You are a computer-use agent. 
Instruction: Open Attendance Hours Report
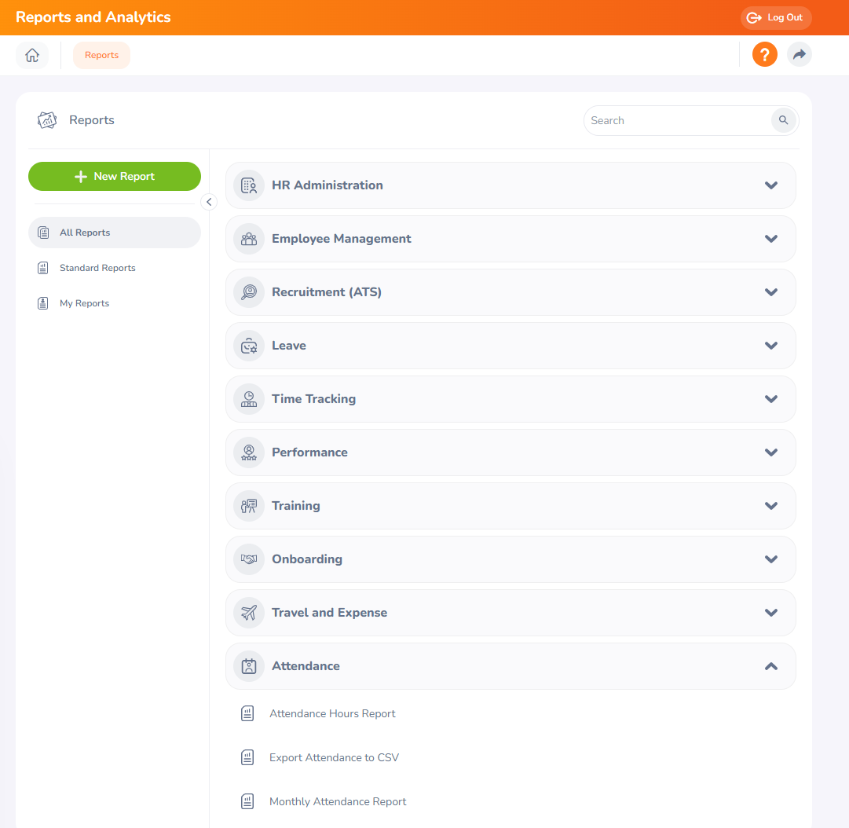[332, 714]
